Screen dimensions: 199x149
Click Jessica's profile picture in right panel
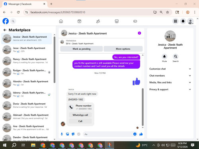coord(170,36)
